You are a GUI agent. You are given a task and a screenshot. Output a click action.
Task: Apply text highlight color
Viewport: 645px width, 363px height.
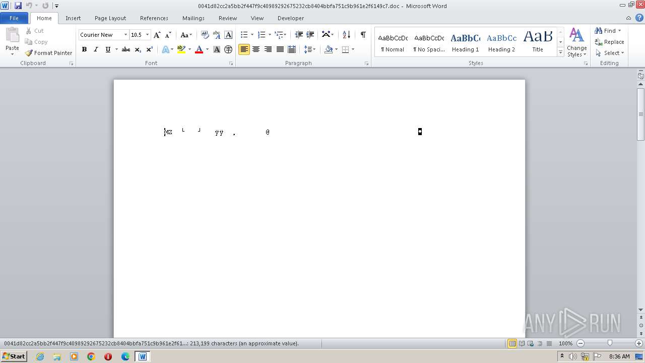point(181,49)
